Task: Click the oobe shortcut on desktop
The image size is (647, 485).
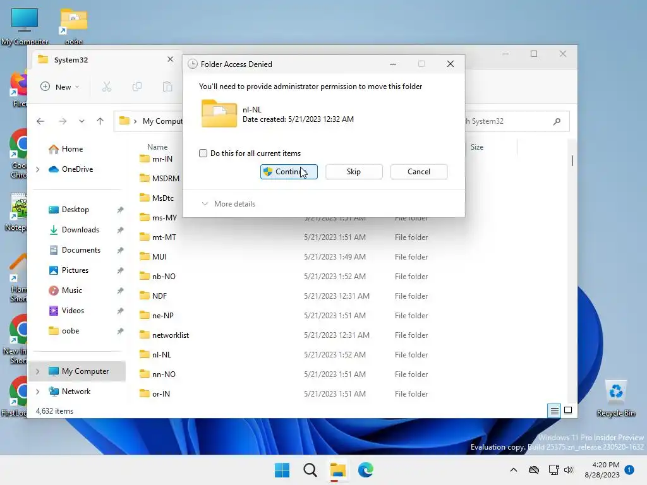Action: 74,27
